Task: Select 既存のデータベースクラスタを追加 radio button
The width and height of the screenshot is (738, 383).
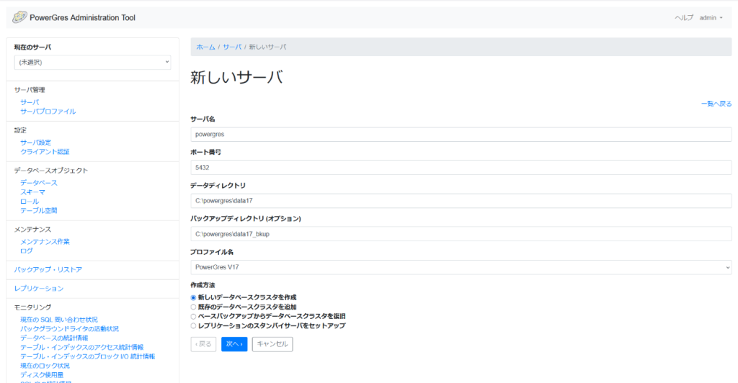Action: point(193,307)
